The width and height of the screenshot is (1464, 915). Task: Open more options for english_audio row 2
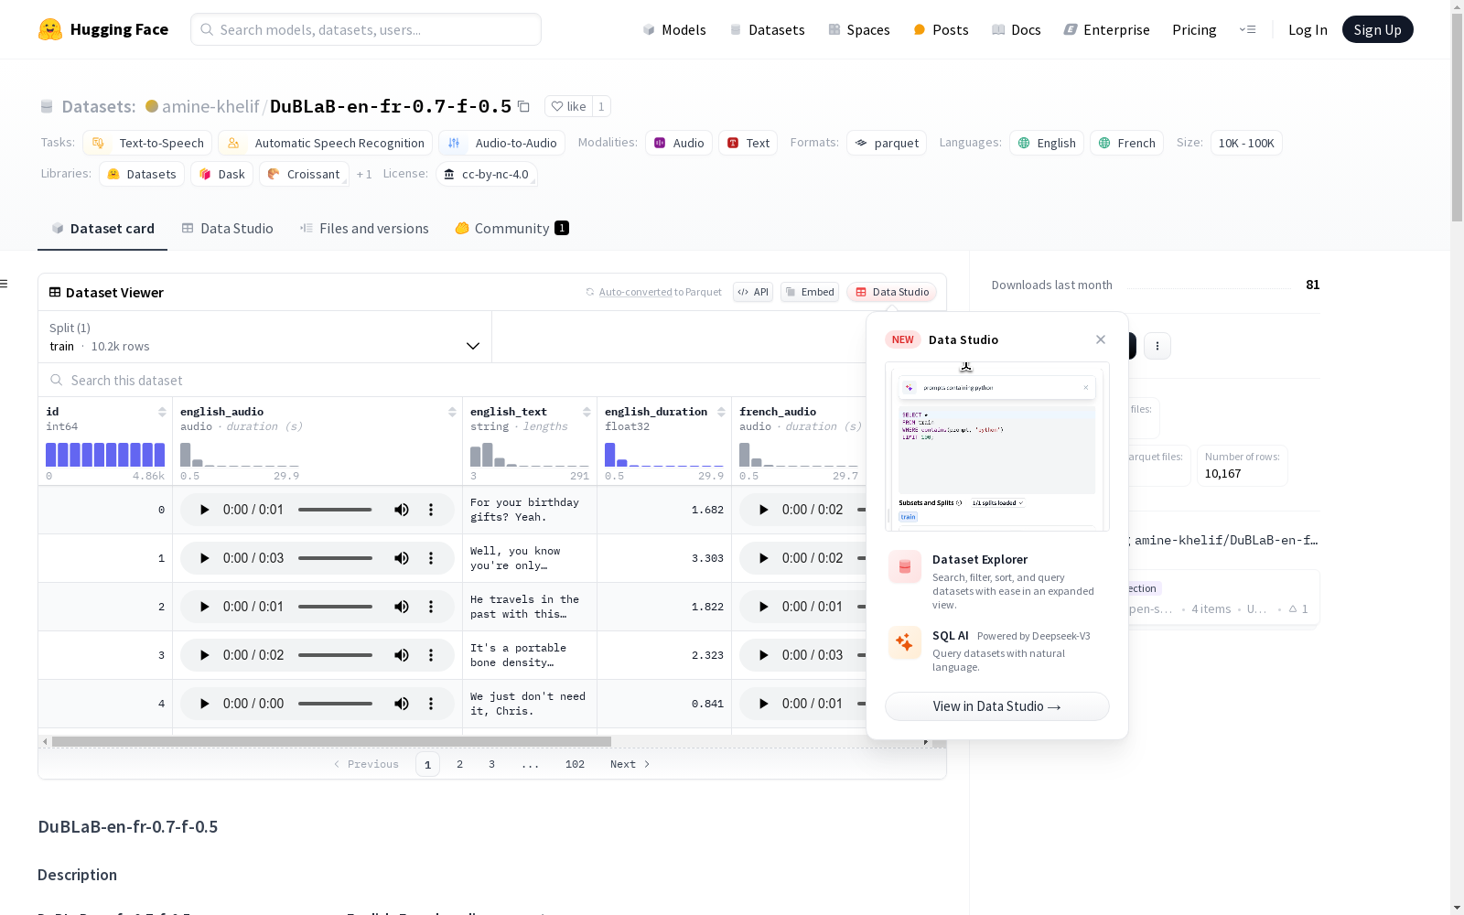coord(431,607)
